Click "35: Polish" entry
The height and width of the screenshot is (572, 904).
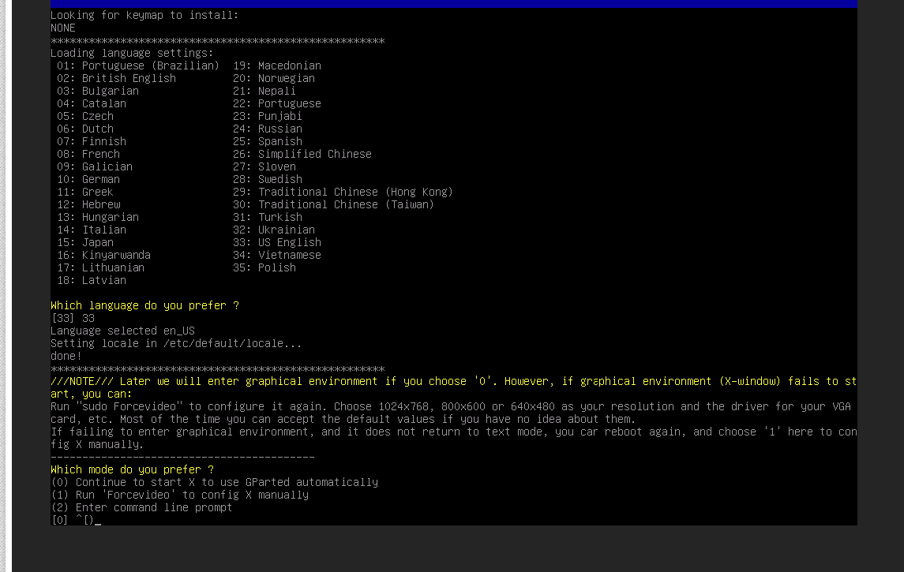[x=264, y=268]
